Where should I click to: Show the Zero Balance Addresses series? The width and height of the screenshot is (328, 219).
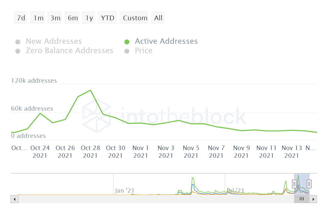(x=69, y=51)
